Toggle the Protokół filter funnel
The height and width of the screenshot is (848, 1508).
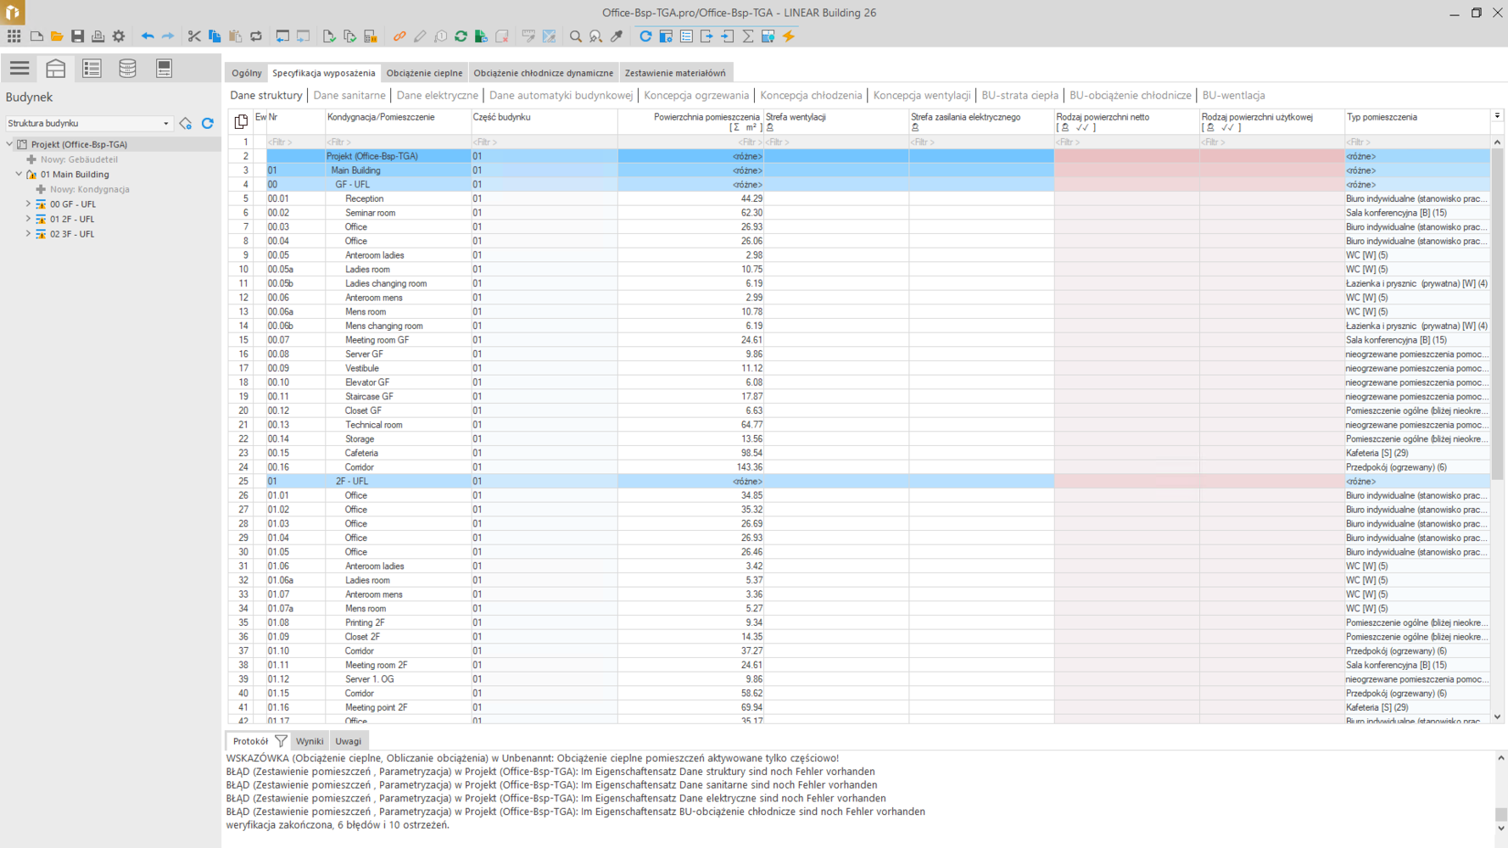click(x=281, y=741)
